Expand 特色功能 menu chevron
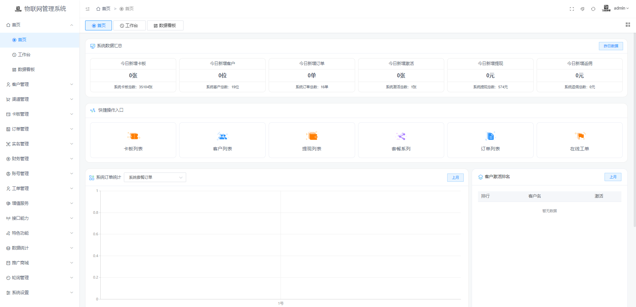The image size is (636, 307). tap(72, 233)
